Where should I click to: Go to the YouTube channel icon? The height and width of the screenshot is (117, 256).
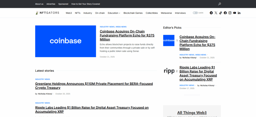pyautogui.click(x=234, y=13)
